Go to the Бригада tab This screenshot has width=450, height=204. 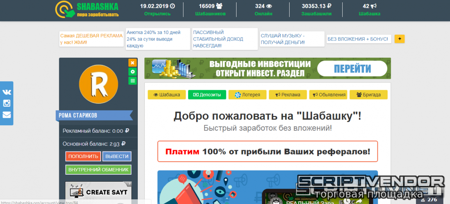pos(368,95)
